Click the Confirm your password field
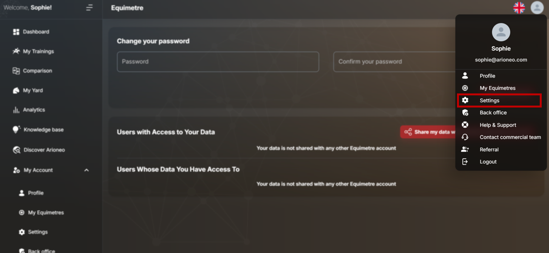 click(x=395, y=62)
